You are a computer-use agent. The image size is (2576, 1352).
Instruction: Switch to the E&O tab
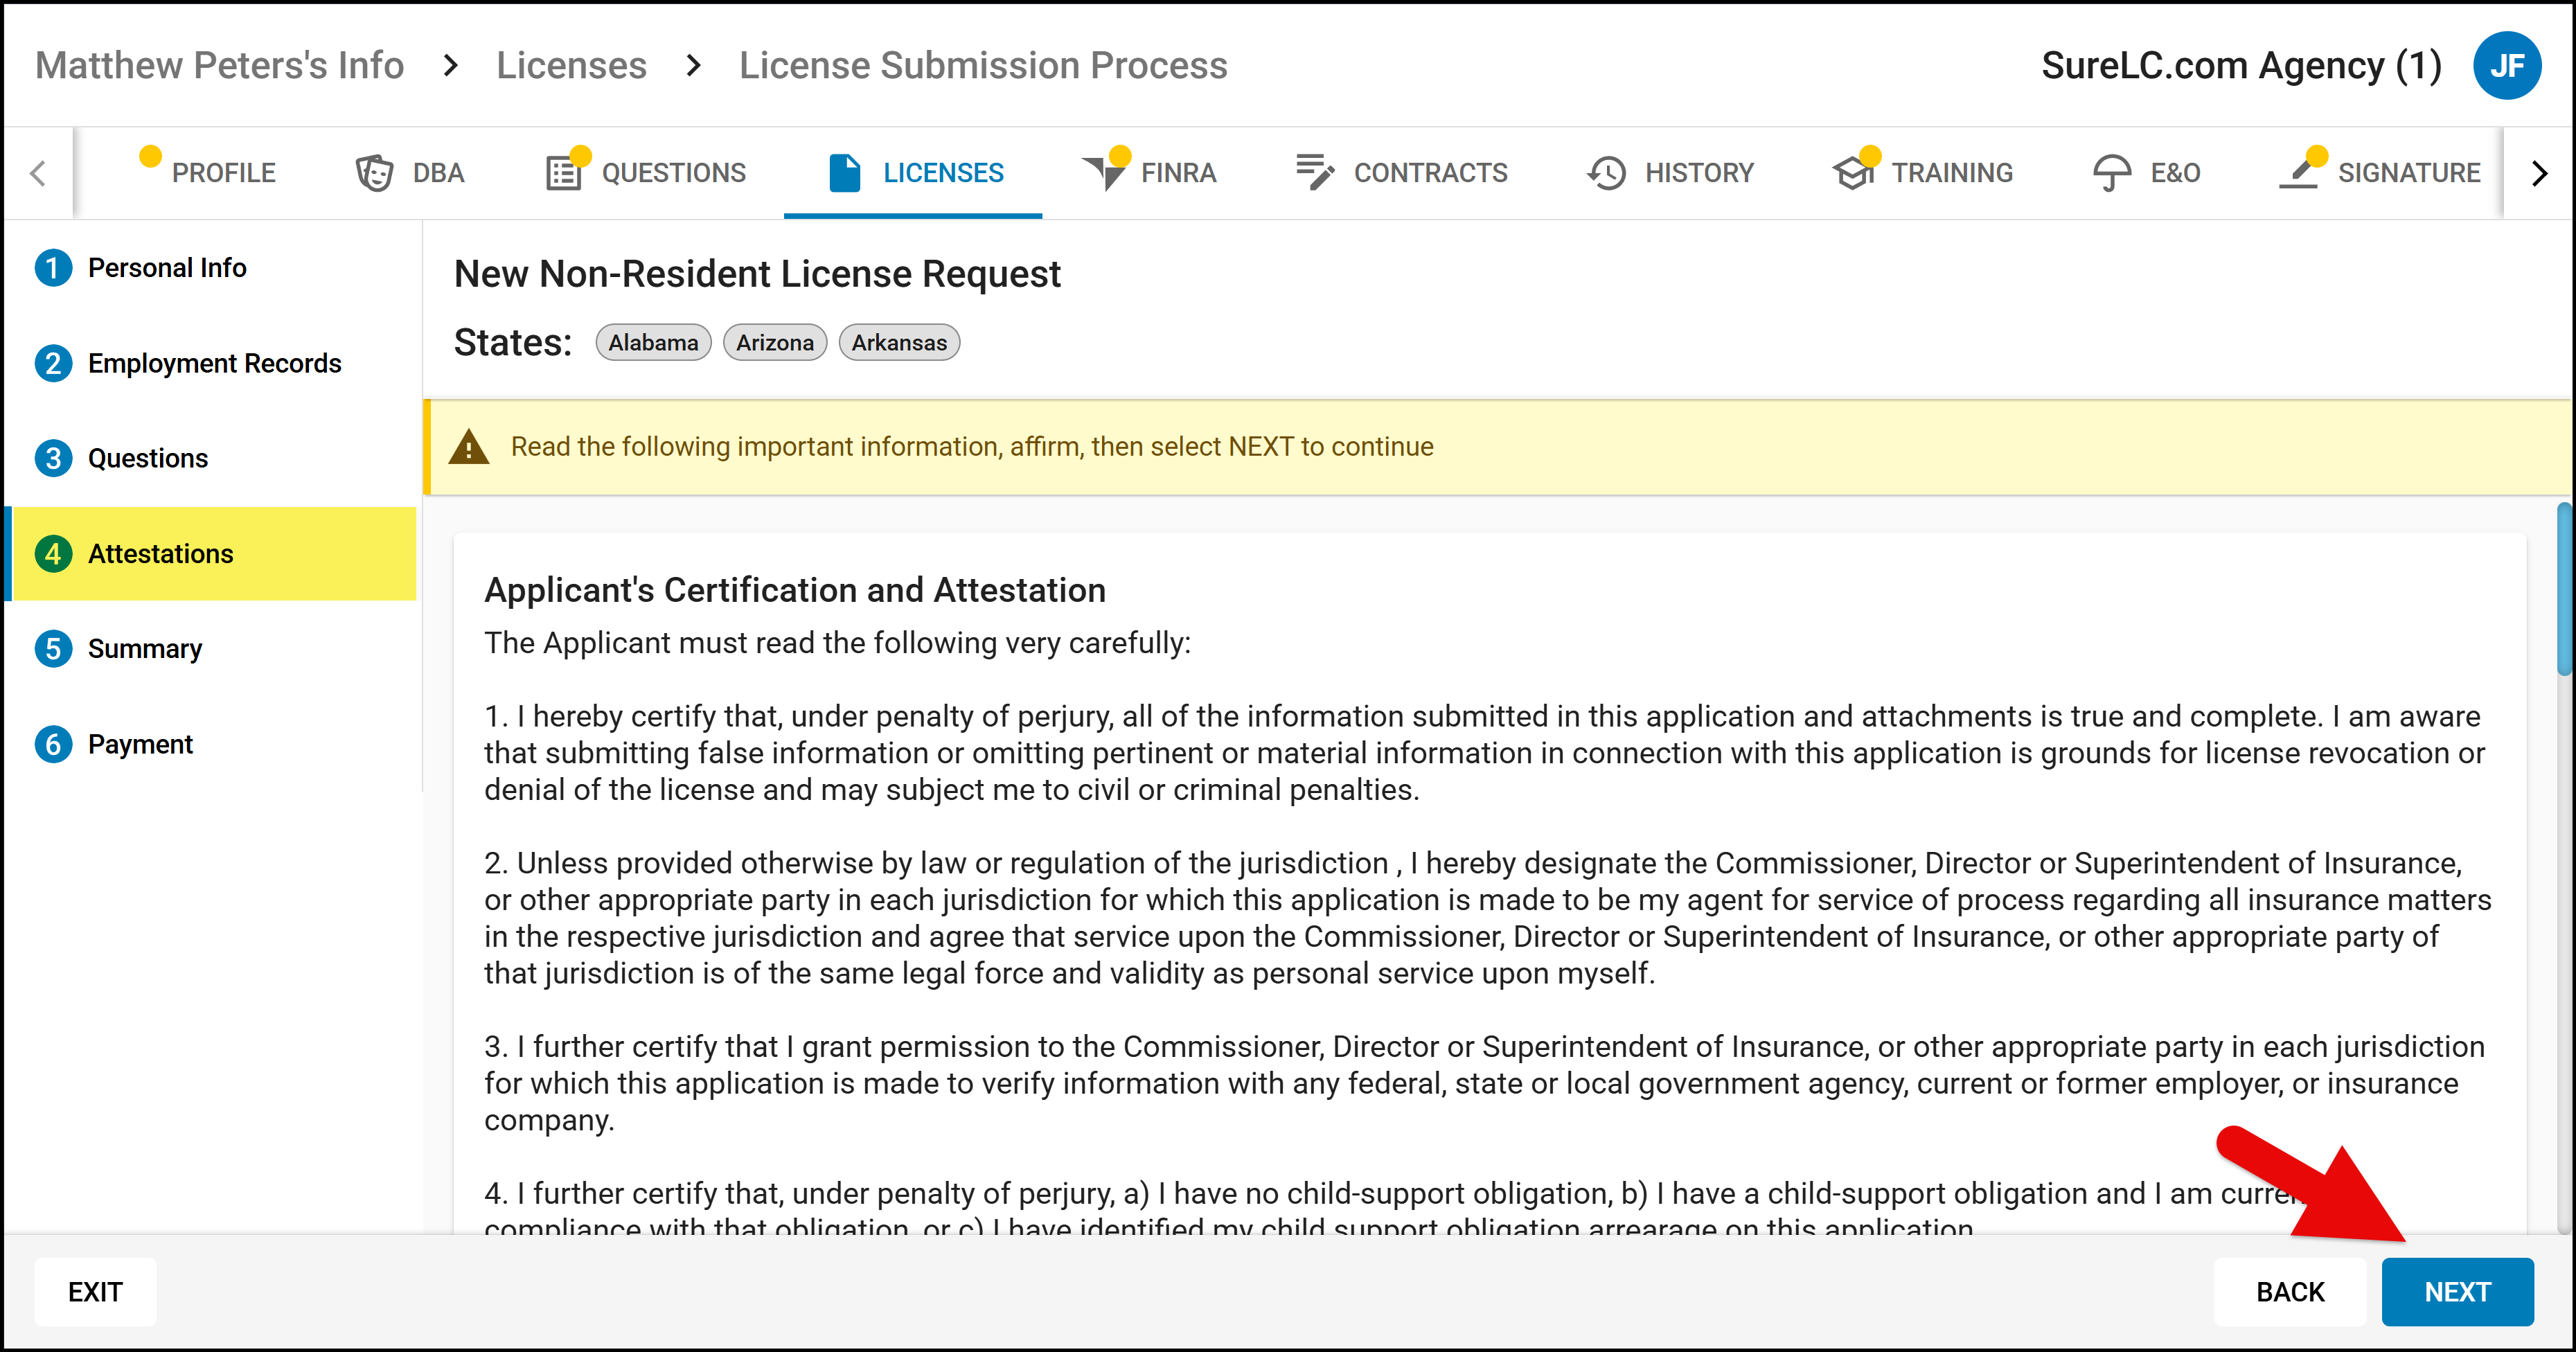coord(2147,173)
